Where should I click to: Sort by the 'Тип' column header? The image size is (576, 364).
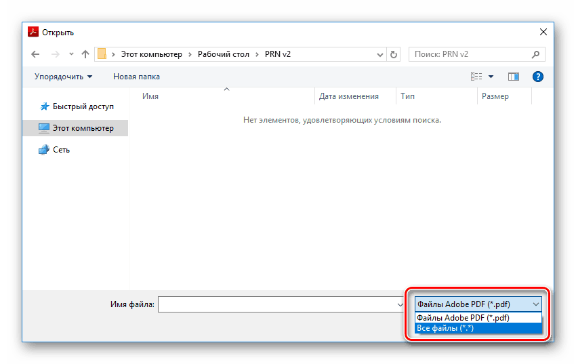point(436,96)
